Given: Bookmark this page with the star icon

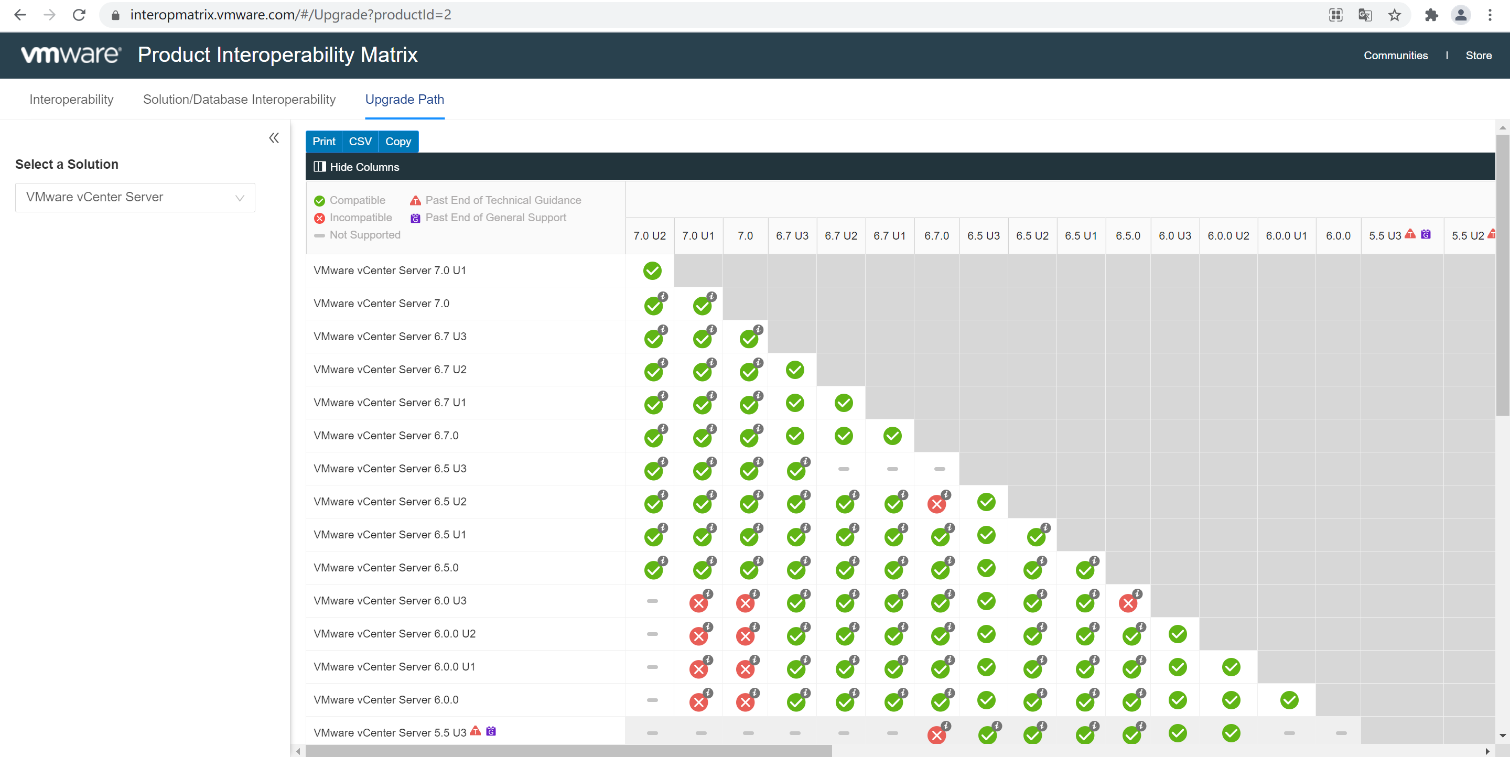Looking at the screenshot, I should [1395, 15].
